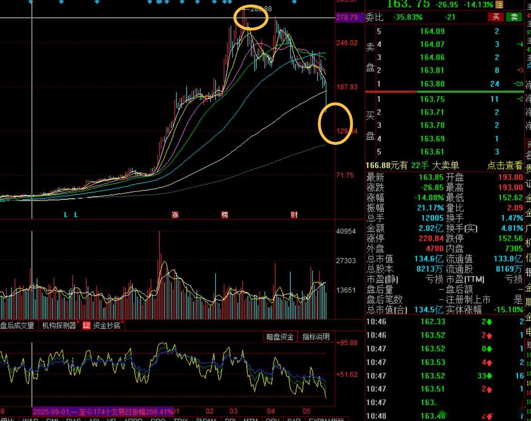
Task: Click the green 卖 sell button
Action: click(x=514, y=17)
